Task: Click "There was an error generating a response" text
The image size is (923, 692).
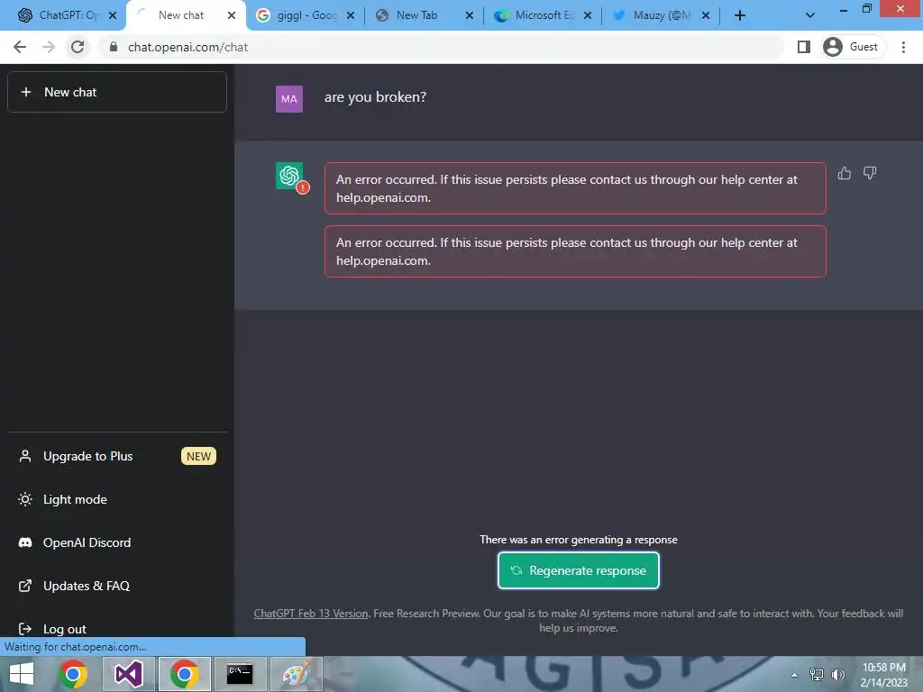Action: (x=579, y=540)
